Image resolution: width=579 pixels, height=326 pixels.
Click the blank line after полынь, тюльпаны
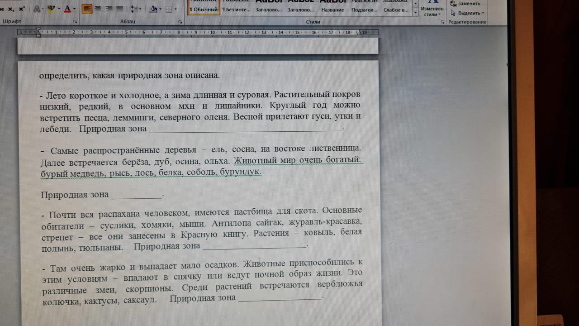[x=255, y=246]
